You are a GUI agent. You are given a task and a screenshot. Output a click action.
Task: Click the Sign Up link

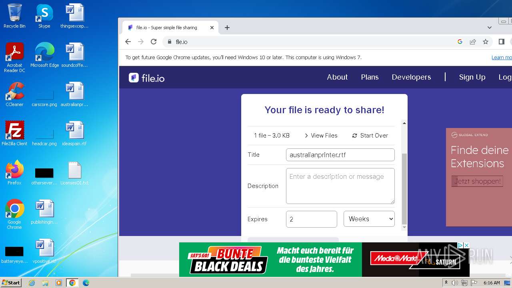click(x=472, y=77)
